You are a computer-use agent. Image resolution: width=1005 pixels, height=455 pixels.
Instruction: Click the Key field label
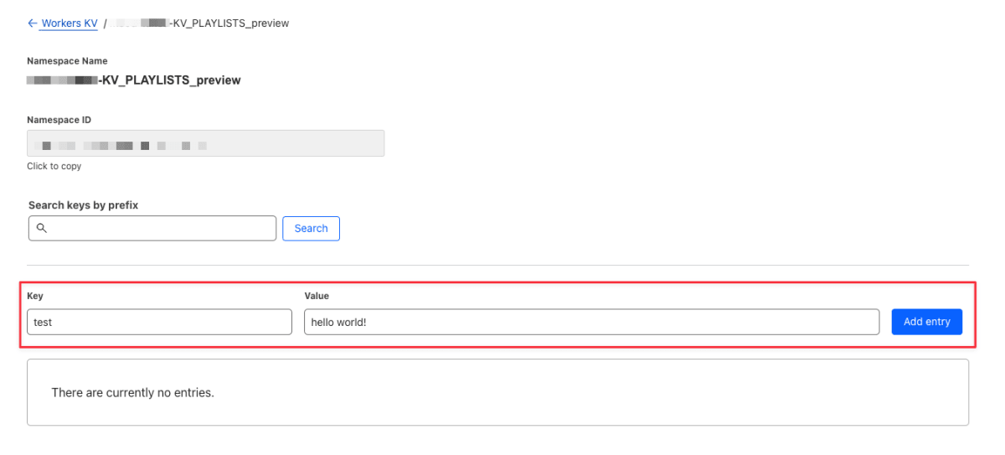click(35, 296)
